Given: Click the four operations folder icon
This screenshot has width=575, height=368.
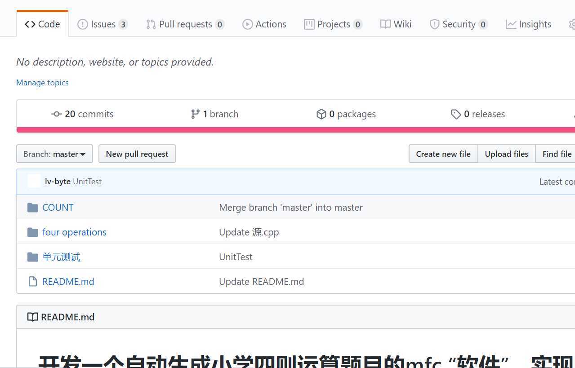Looking at the screenshot, I should [x=32, y=232].
